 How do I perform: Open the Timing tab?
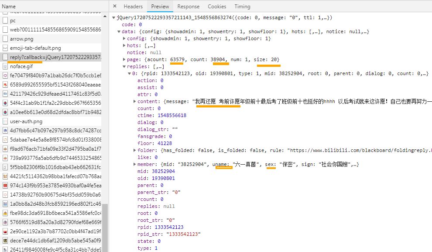243,7
